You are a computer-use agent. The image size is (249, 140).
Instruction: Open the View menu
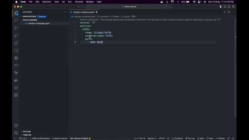[56, 2]
